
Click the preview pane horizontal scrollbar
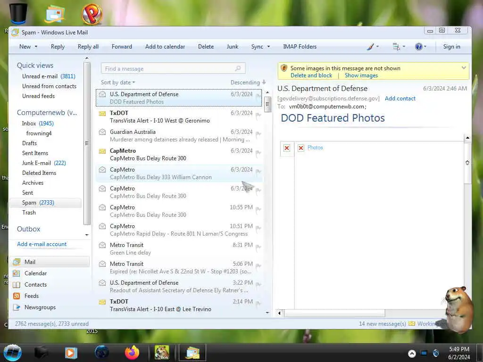coord(334,313)
